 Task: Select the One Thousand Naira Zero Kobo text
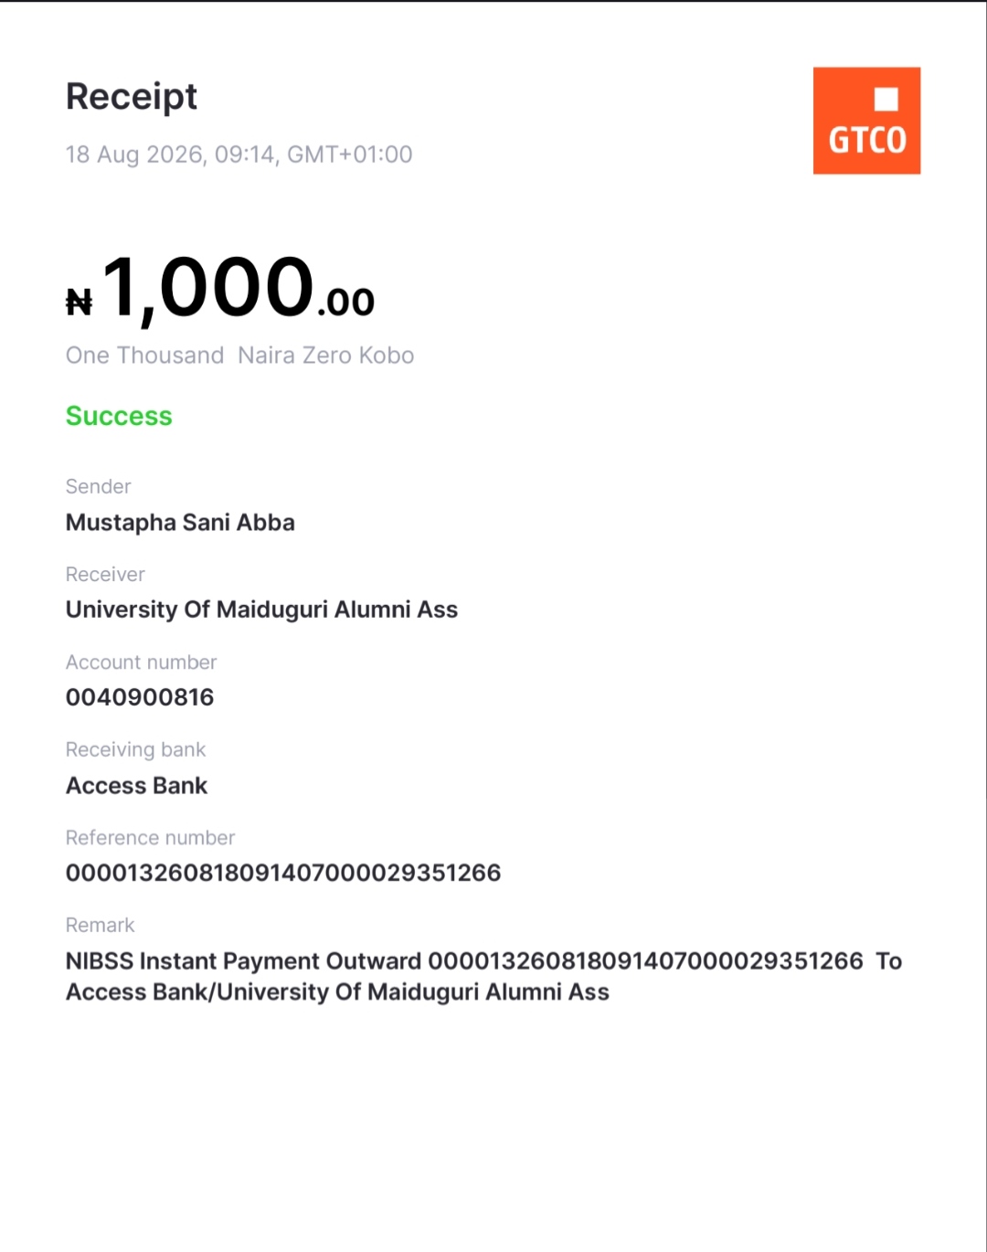click(239, 355)
